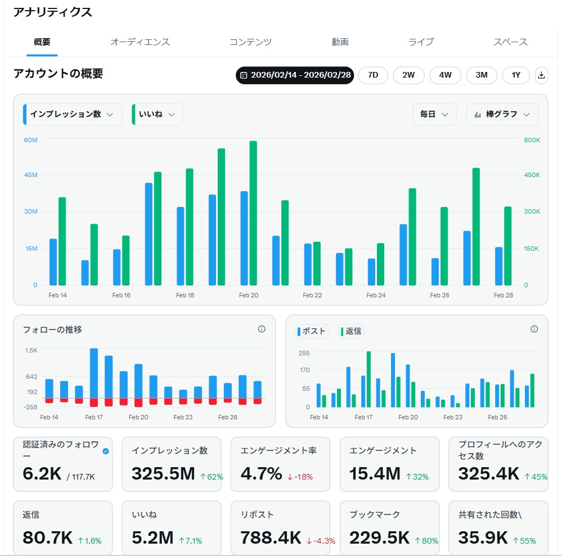Expand the 毎日 interval dropdown
This screenshot has width=562, height=556.
pos(434,115)
